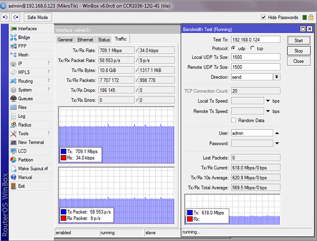Image resolution: width=317 pixels, height=241 pixels.
Task: Open the Tools sidebar icon
Action: click(x=13, y=133)
